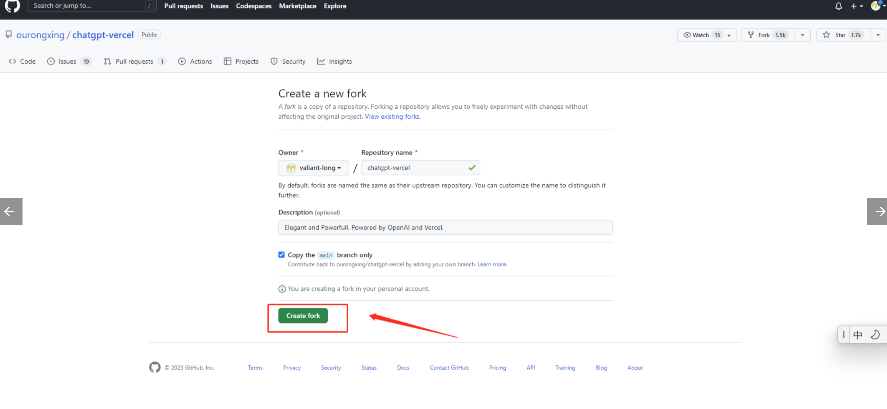This screenshot has height=409, width=887.
Task: Open the valiant-long owner dropdown
Action: tap(313, 168)
